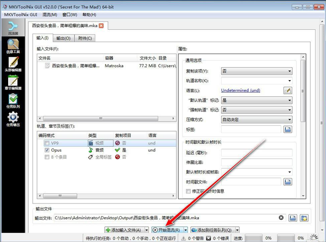Click the stretch ratio input field
The image size is (326, 242).
tap(257, 162)
